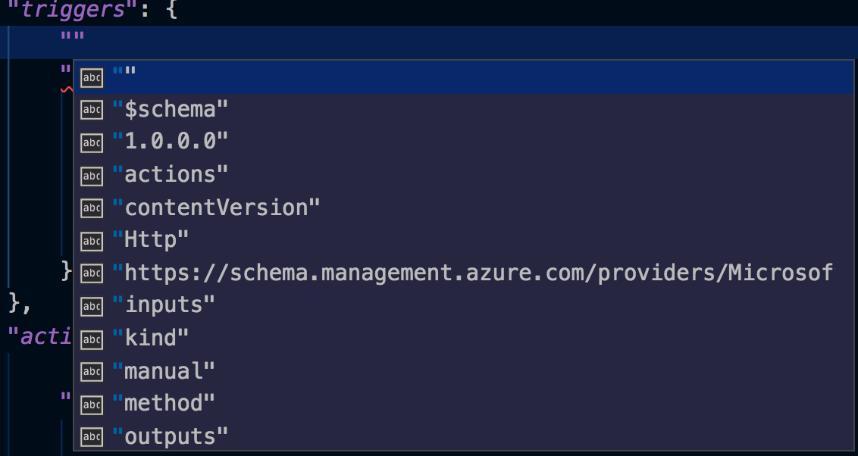This screenshot has height=456, width=858.
Task: Click the abc icon beside the "$schema" suggestion
Action: coord(91,109)
